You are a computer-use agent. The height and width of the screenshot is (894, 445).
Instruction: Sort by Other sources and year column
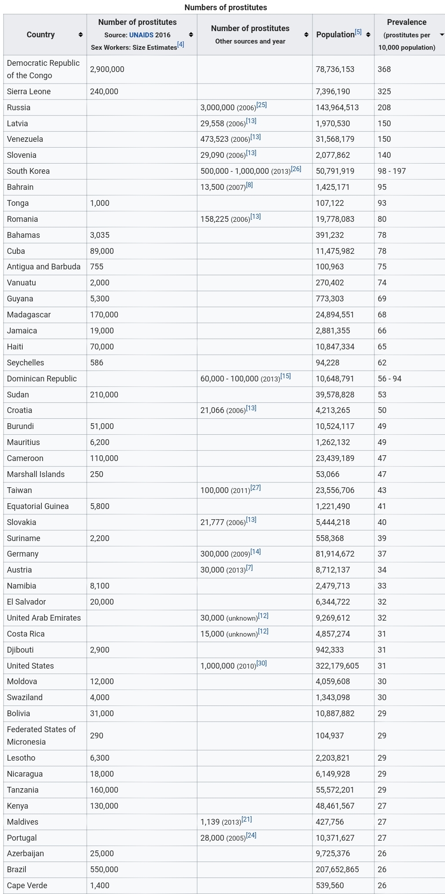(x=306, y=35)
